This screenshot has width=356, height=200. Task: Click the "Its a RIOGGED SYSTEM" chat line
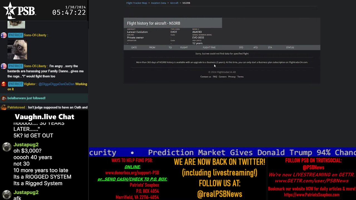coord(42,177)
